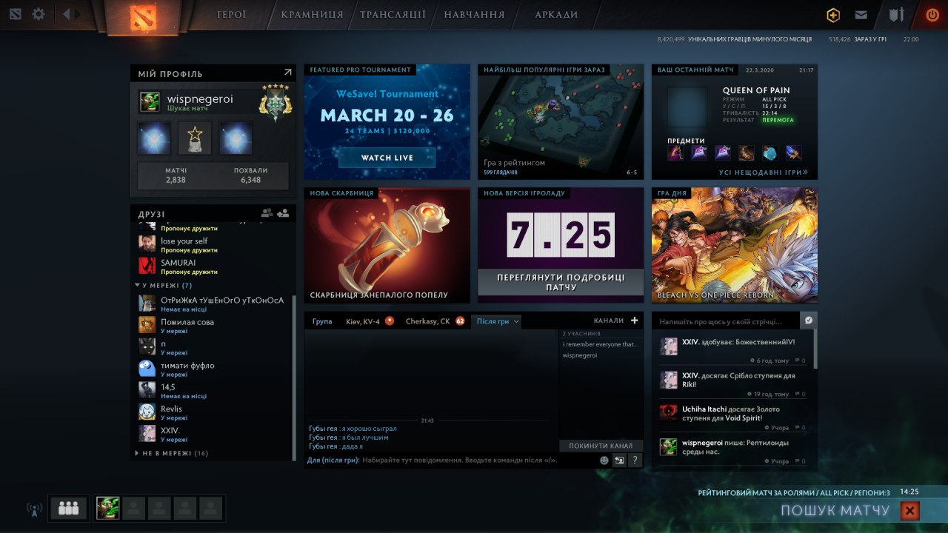Go forward with the right arrow

(78, 14)
